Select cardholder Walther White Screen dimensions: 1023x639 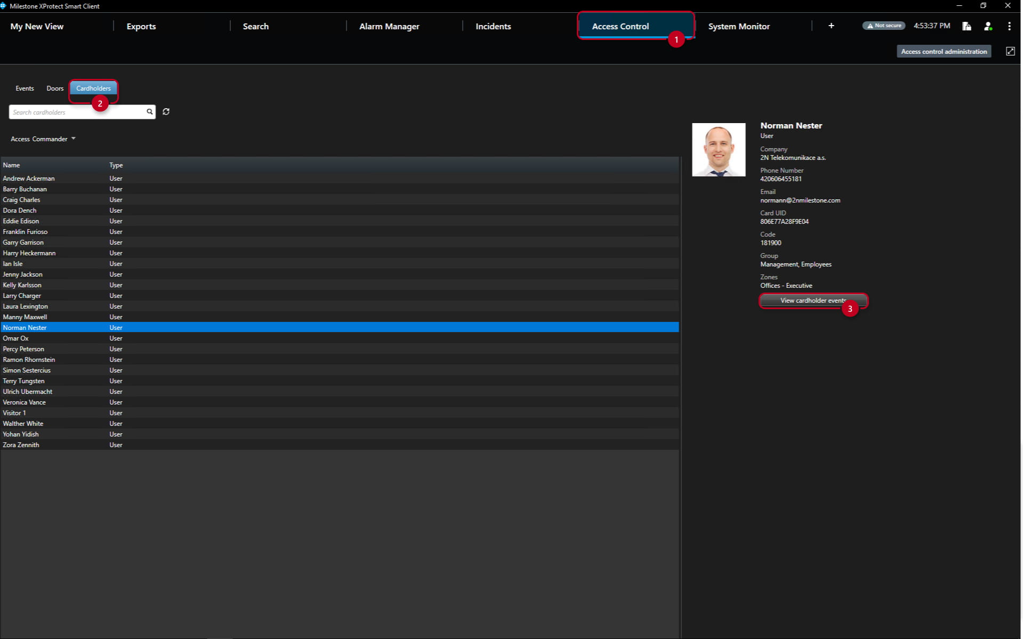[340, 424]
